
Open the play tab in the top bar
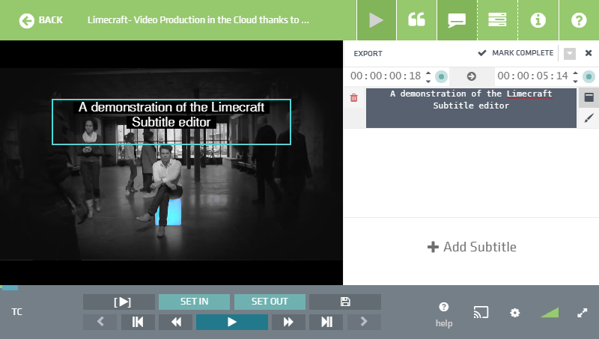click(377, 20)
